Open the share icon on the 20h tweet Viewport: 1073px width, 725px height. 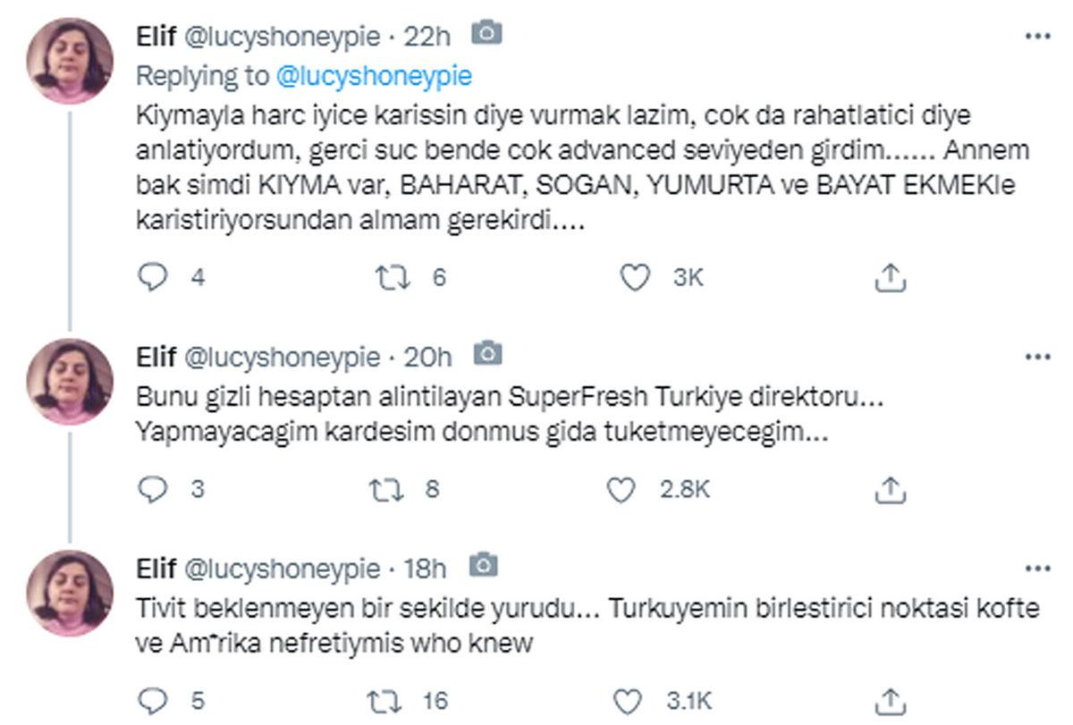click(889, 490)
